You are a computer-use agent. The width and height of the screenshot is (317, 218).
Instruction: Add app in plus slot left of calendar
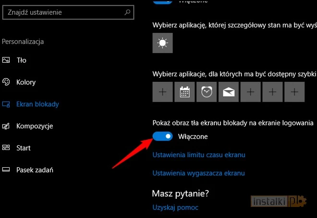(162, 92)
